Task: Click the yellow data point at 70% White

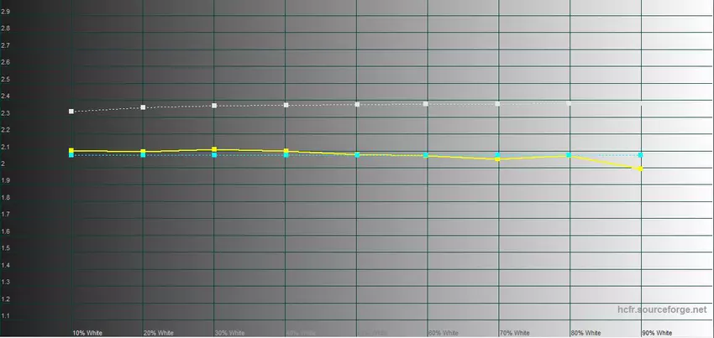Action: 498,159
